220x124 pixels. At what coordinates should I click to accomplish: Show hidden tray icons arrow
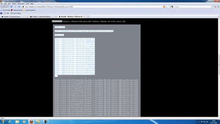point(199,122)
